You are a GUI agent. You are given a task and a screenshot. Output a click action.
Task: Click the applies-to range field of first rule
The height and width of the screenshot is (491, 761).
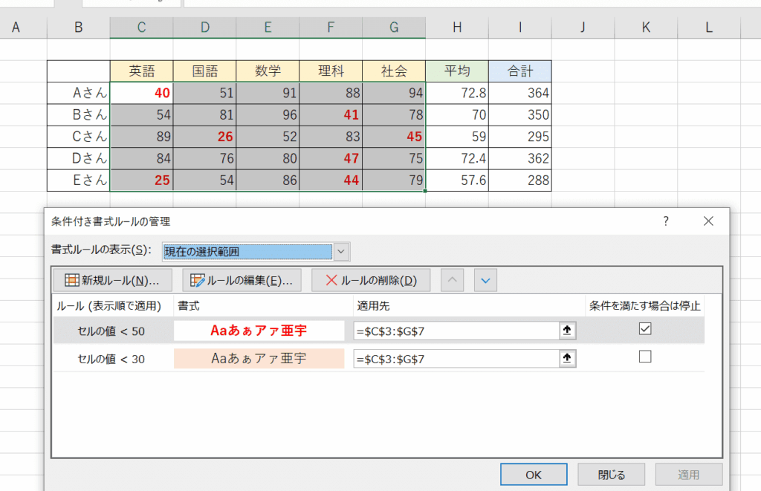(456, 331)
